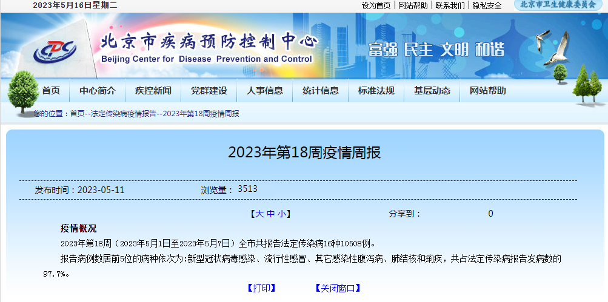
Task: Open the 人事信息 menu item
Action: (x=264, y=91)
